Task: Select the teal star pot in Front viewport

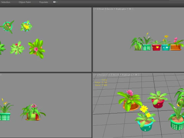Action: [166, 48]
